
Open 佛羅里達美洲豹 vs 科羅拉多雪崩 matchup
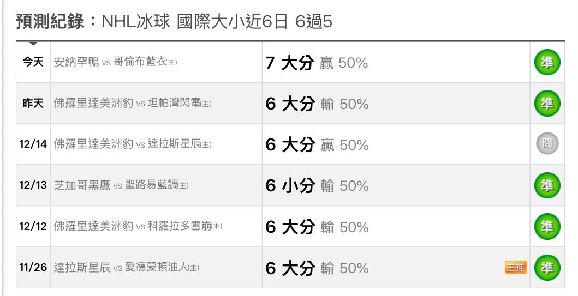138,226
